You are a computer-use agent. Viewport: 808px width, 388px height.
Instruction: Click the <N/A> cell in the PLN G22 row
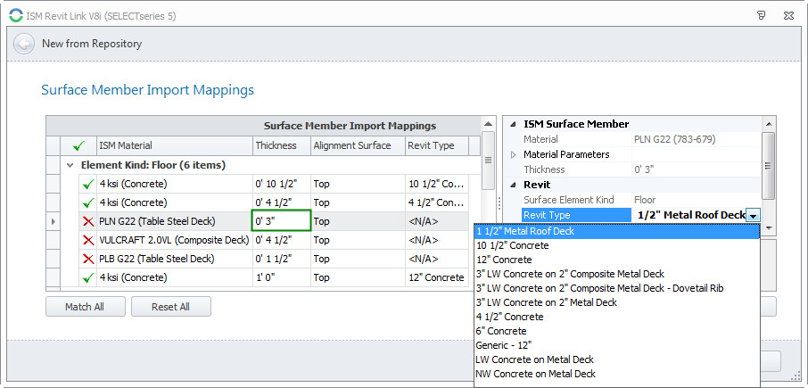tap(437, 221)
